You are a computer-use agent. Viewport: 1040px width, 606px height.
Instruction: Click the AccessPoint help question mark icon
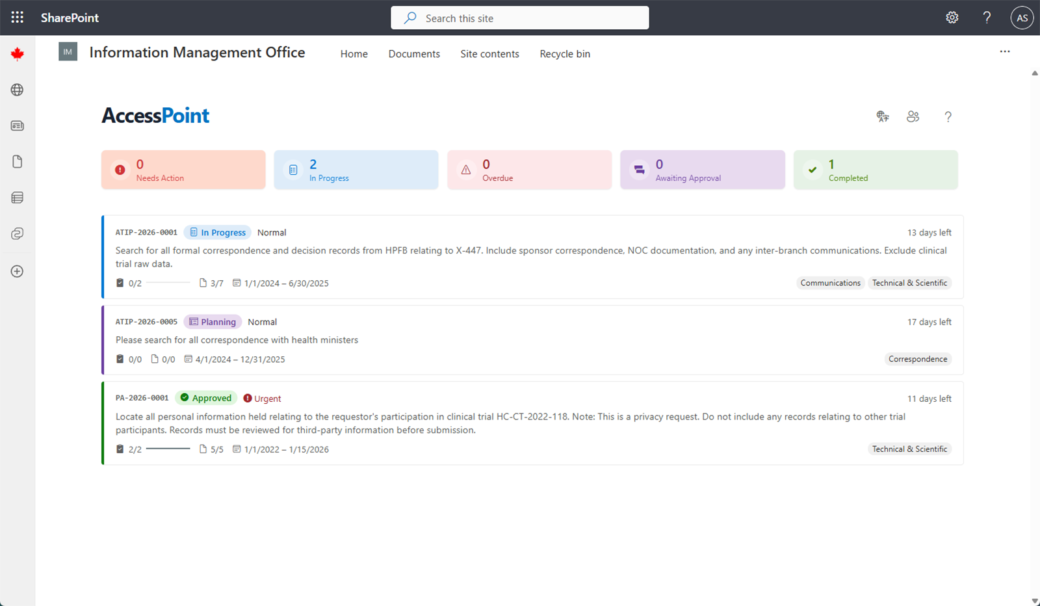point(948,117)
